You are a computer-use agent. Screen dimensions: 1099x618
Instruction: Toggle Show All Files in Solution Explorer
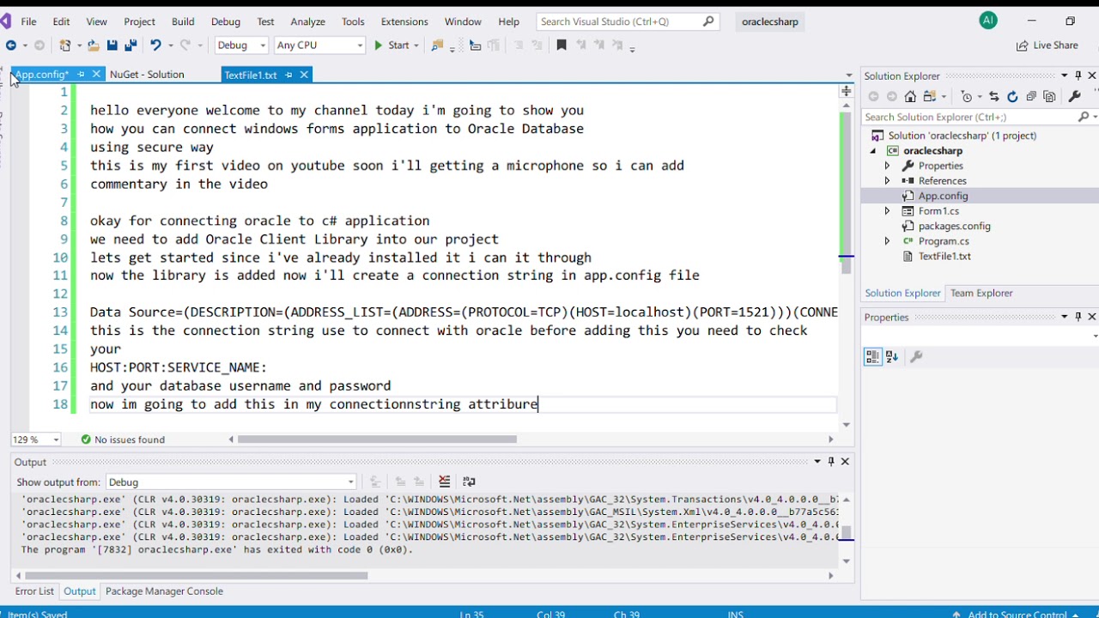coord(1049,97)
